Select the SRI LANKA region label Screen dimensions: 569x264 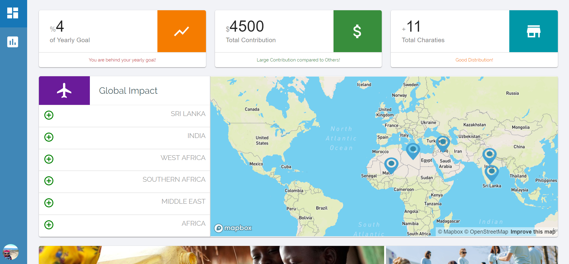188,114
